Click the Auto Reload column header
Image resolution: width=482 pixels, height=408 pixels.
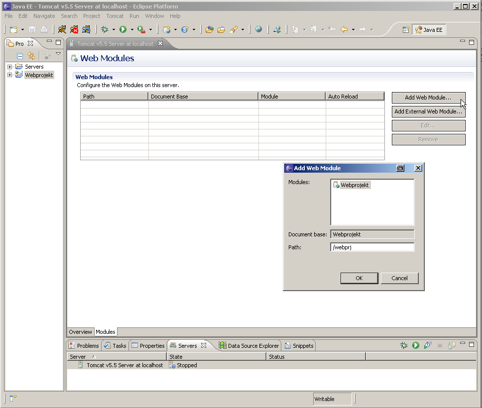pyautogui.click(x=355, y=97)
